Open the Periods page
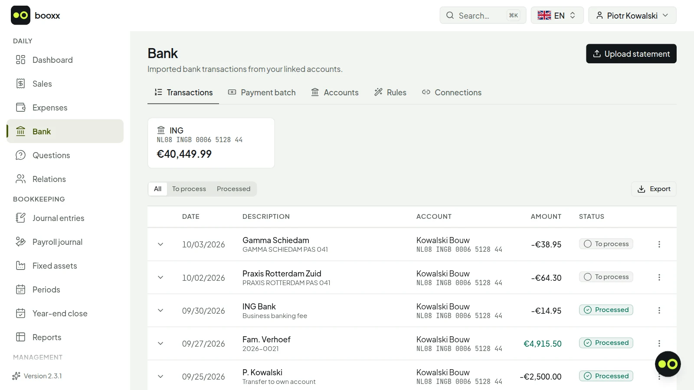Image resolution: width=694 pixels, height=390 pixels. (x=65, y=289)
